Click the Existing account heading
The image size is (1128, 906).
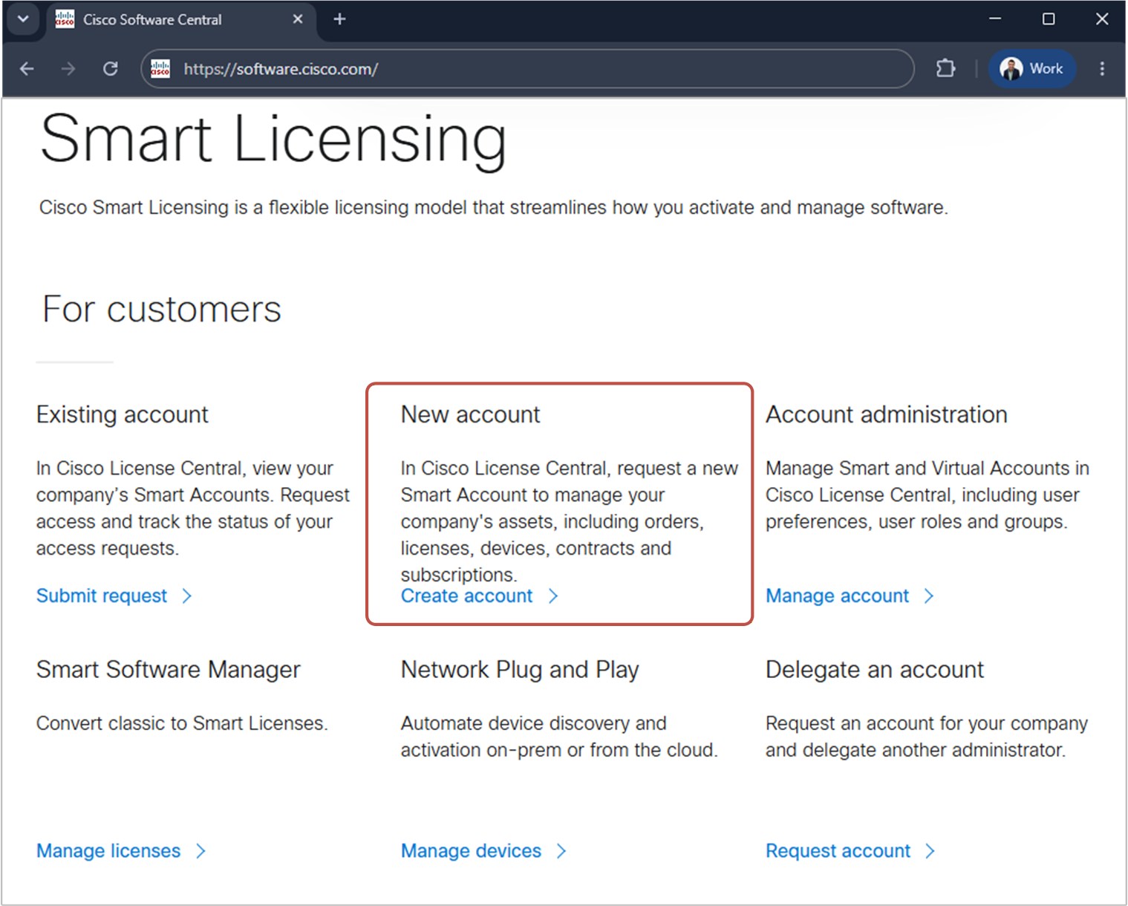pyautogui.click(x=123, y=414)
